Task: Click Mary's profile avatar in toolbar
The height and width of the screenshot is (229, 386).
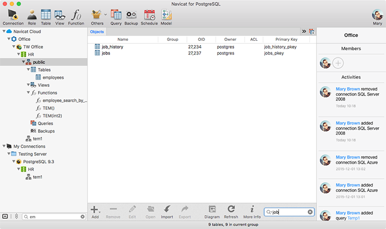Action: pos(377,15)
